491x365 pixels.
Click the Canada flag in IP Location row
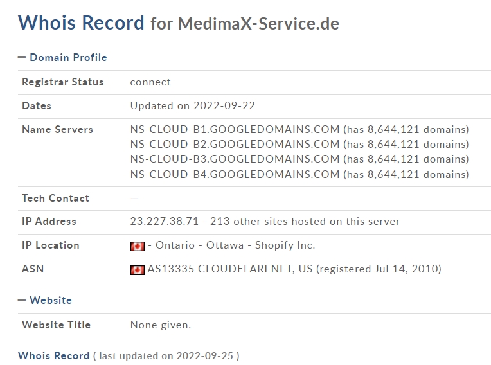coord(138,246)
